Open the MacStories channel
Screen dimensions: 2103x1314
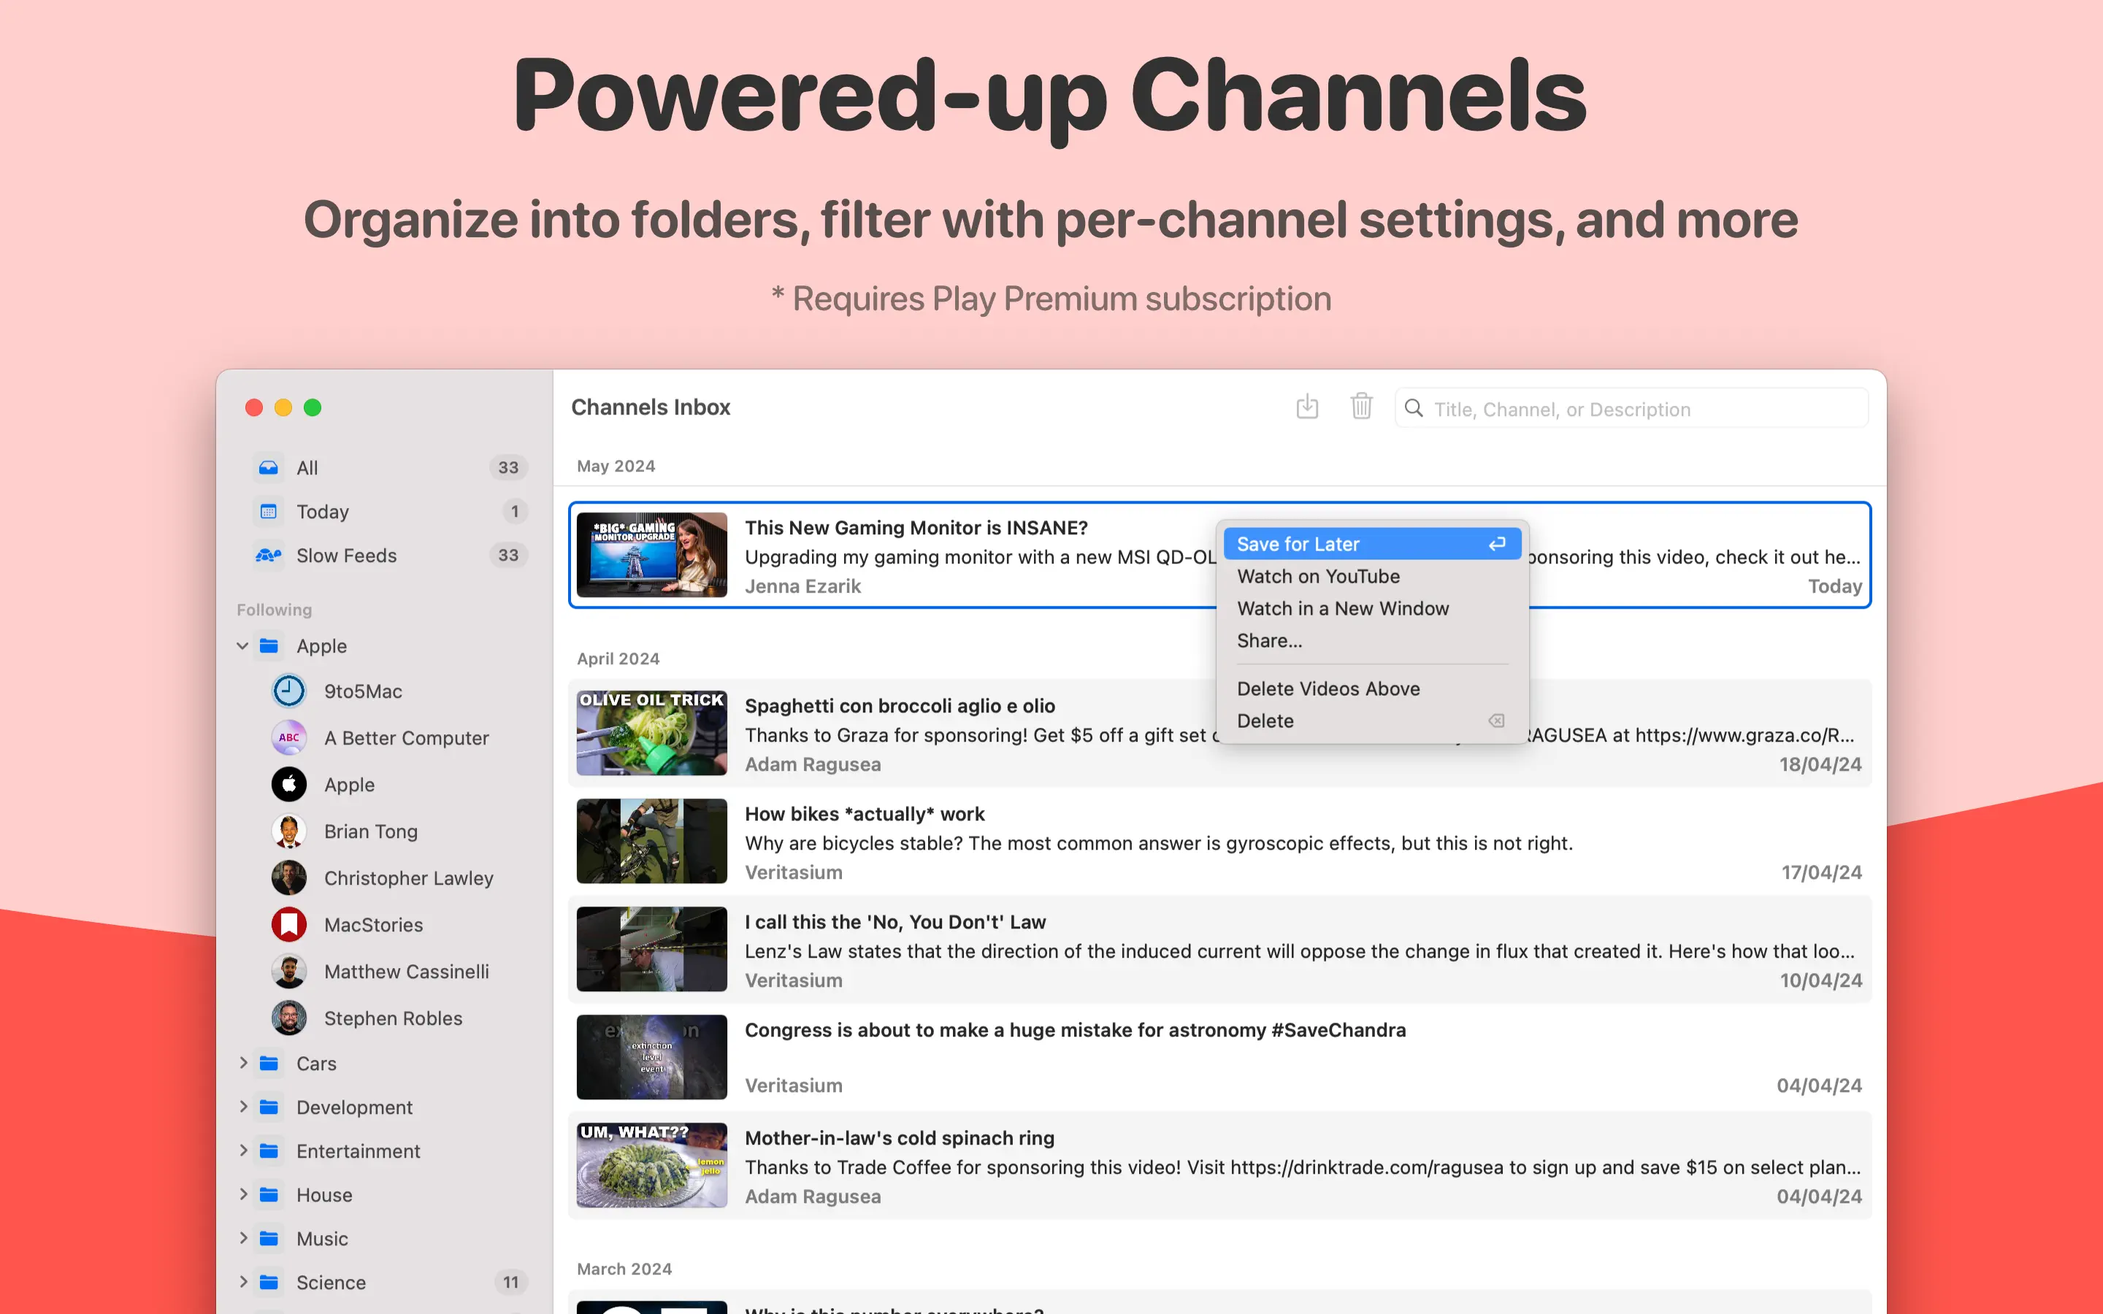coord(373,925)
